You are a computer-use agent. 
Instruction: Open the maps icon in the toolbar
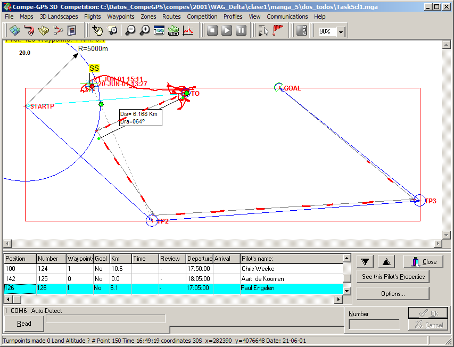coord(15,30)
